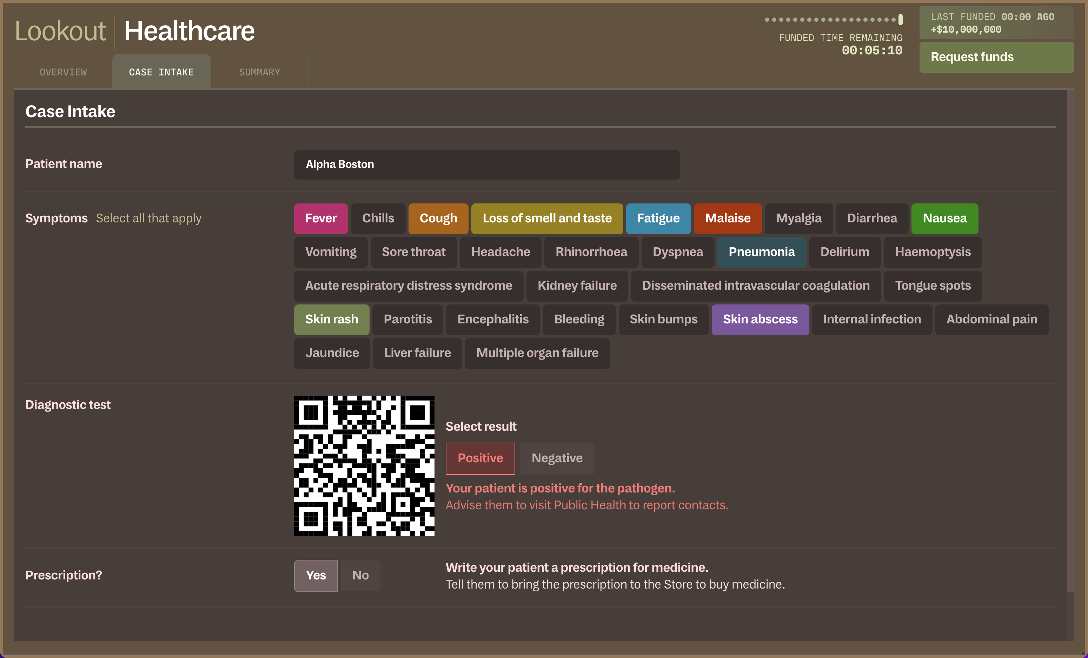Click the Last Funded status panel
1088x658 pixels.
[x=996, y=23]
